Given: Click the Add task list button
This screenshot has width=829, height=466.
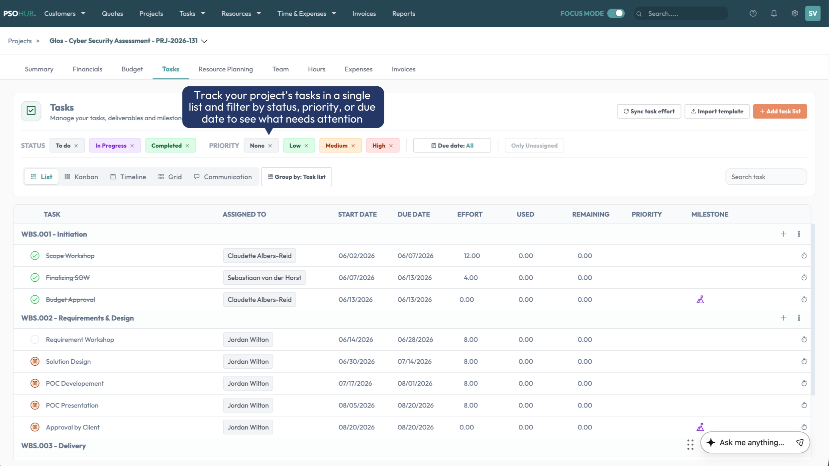Looking at the screenshot, I should [x=780, y=111].
